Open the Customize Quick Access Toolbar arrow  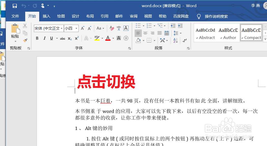coord(54,6)
